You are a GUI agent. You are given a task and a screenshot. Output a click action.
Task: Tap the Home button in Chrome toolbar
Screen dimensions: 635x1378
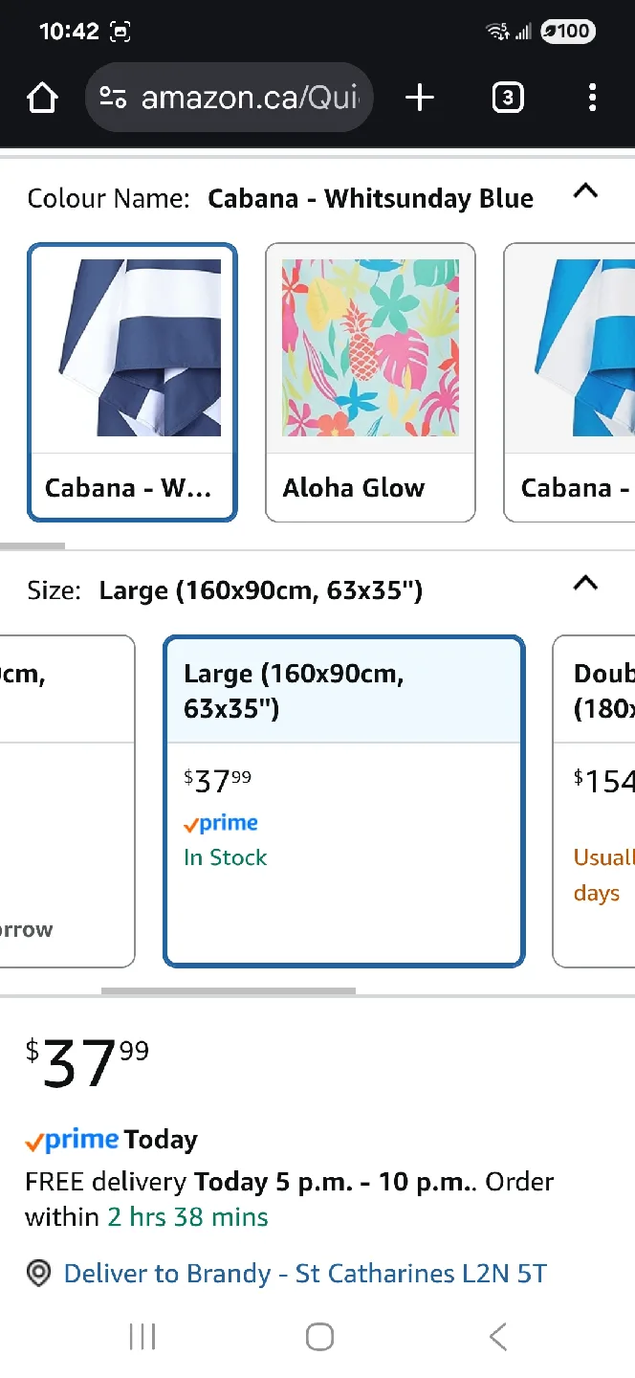(x=42, y=97)
